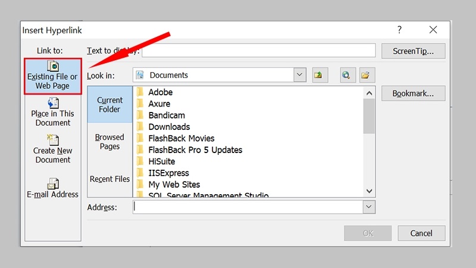
Task: Click in the Text to display field
Action: [x=259, y=51]
